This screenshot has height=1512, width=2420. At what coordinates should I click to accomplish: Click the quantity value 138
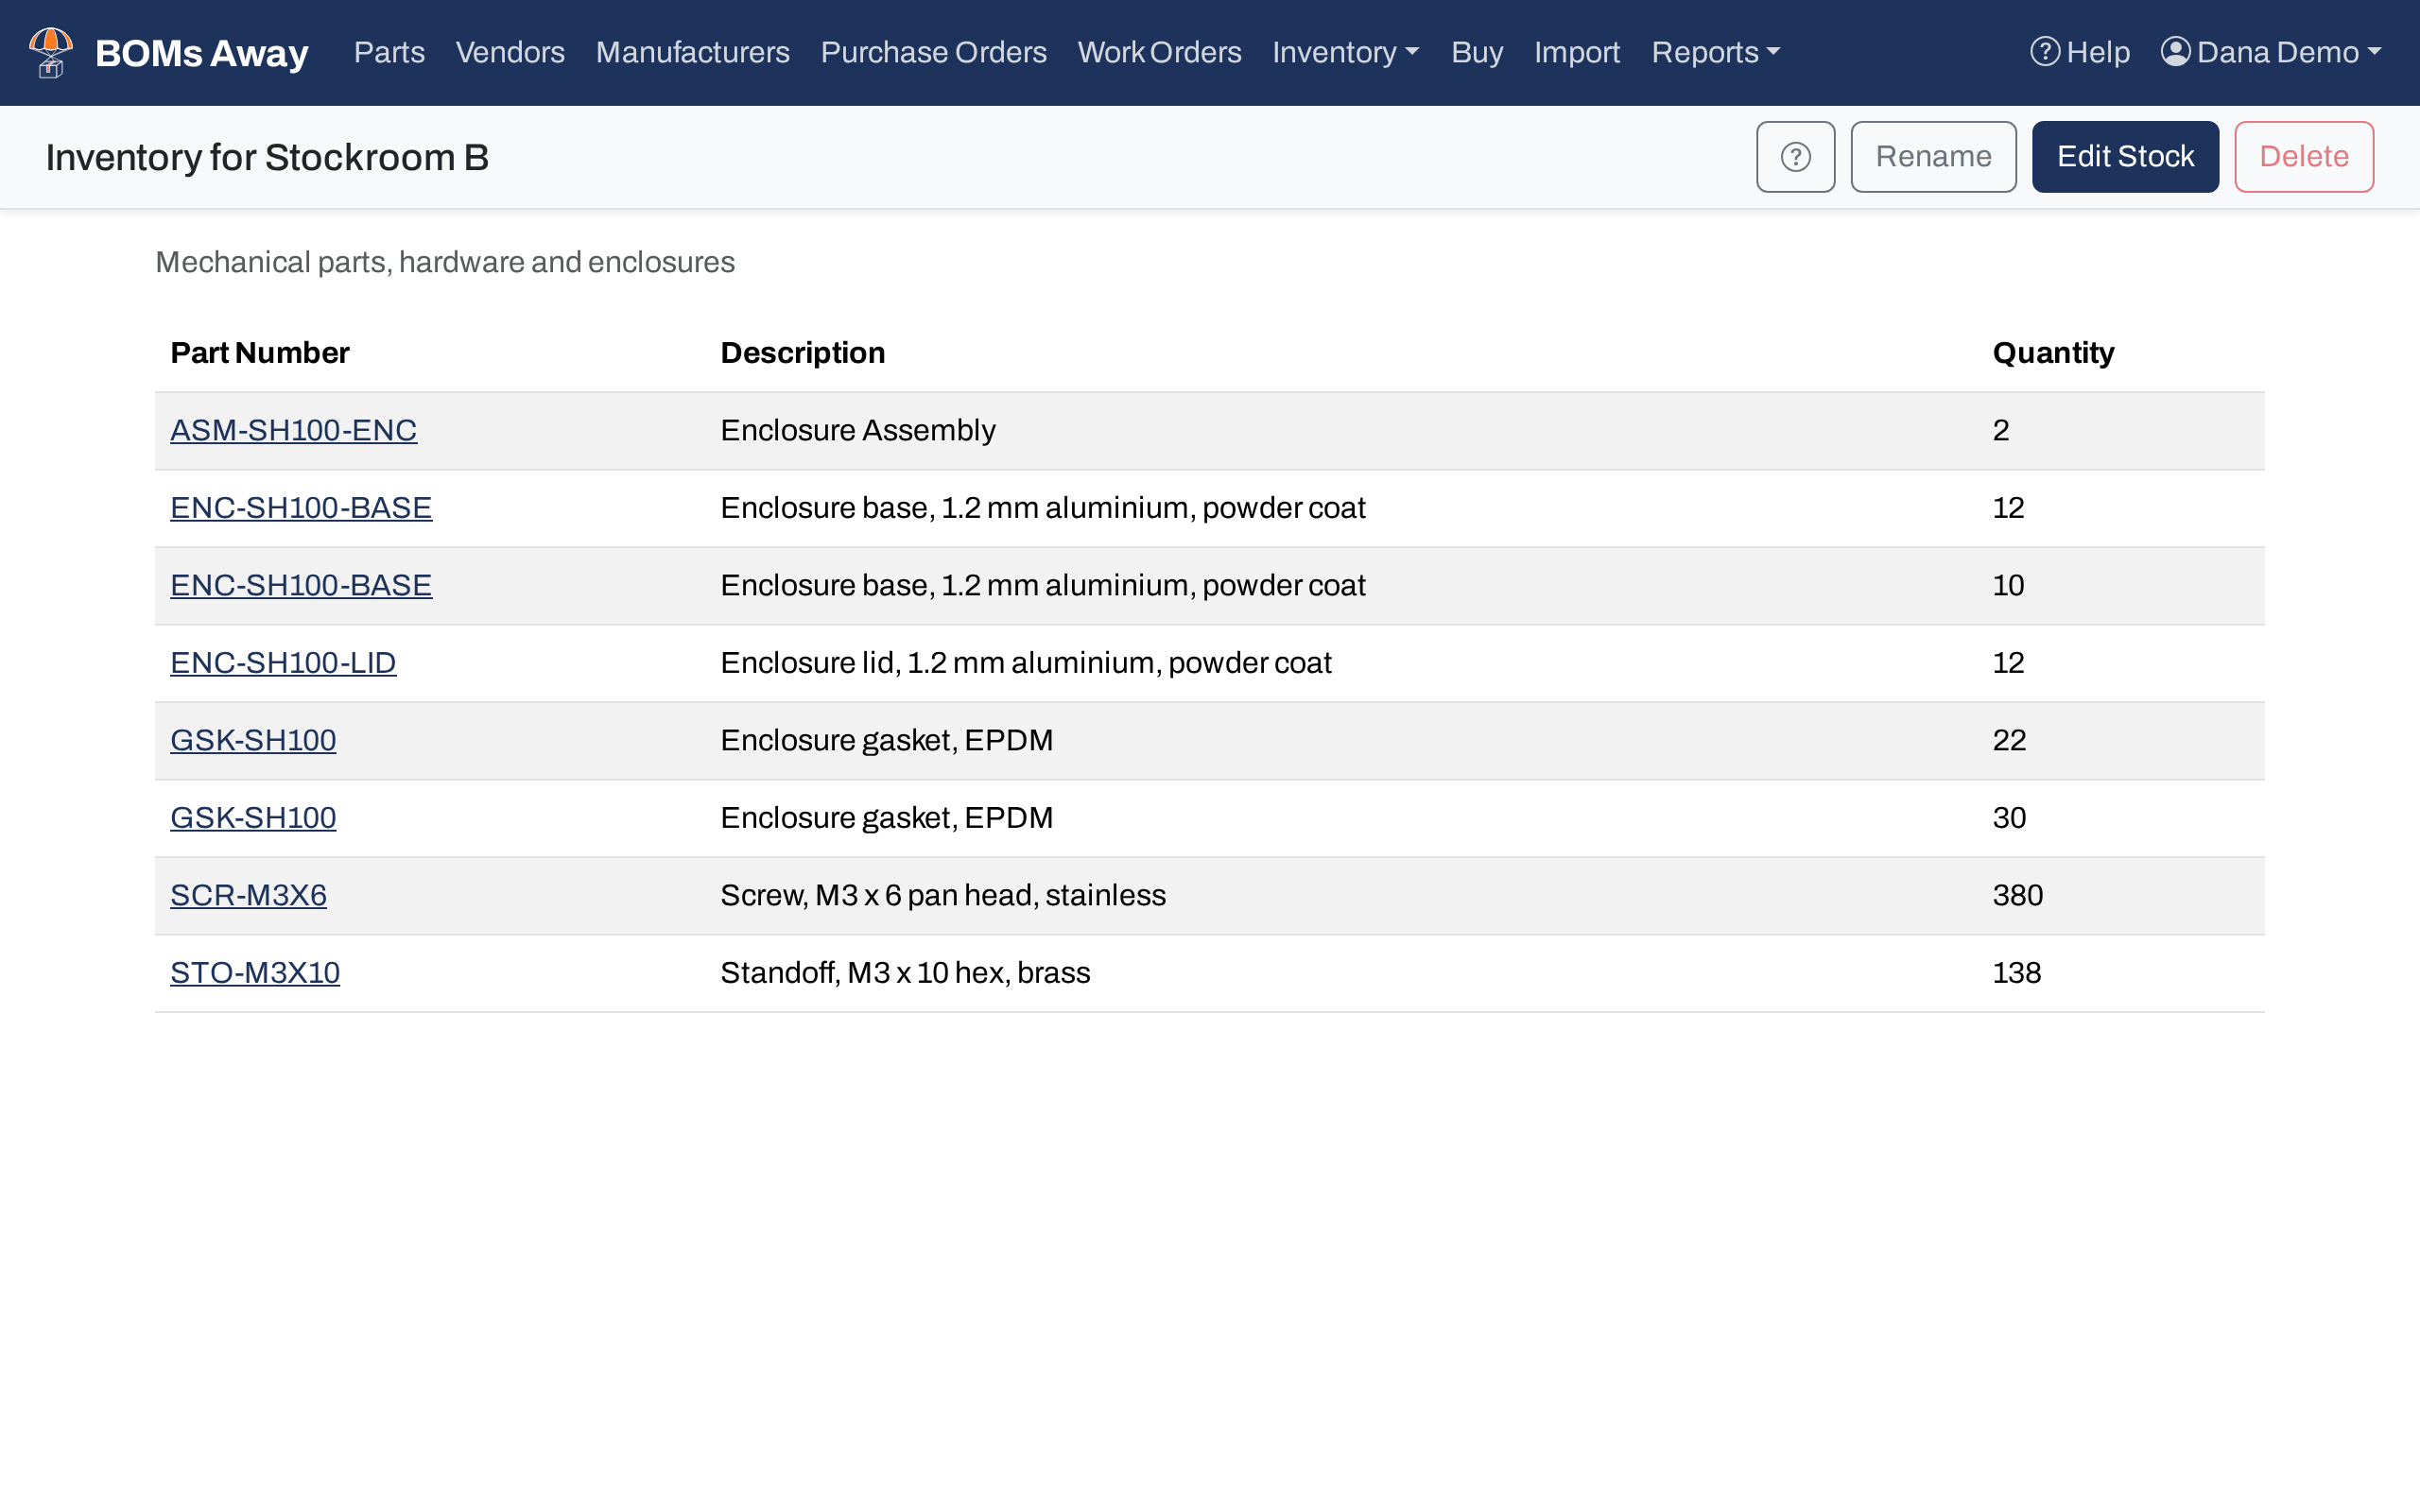click(2016, 973)
